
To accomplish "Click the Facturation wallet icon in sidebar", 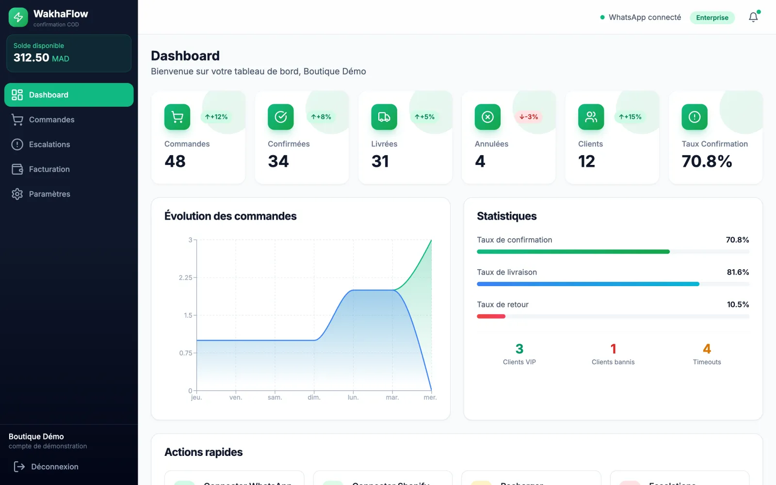I will coord(17,169).
